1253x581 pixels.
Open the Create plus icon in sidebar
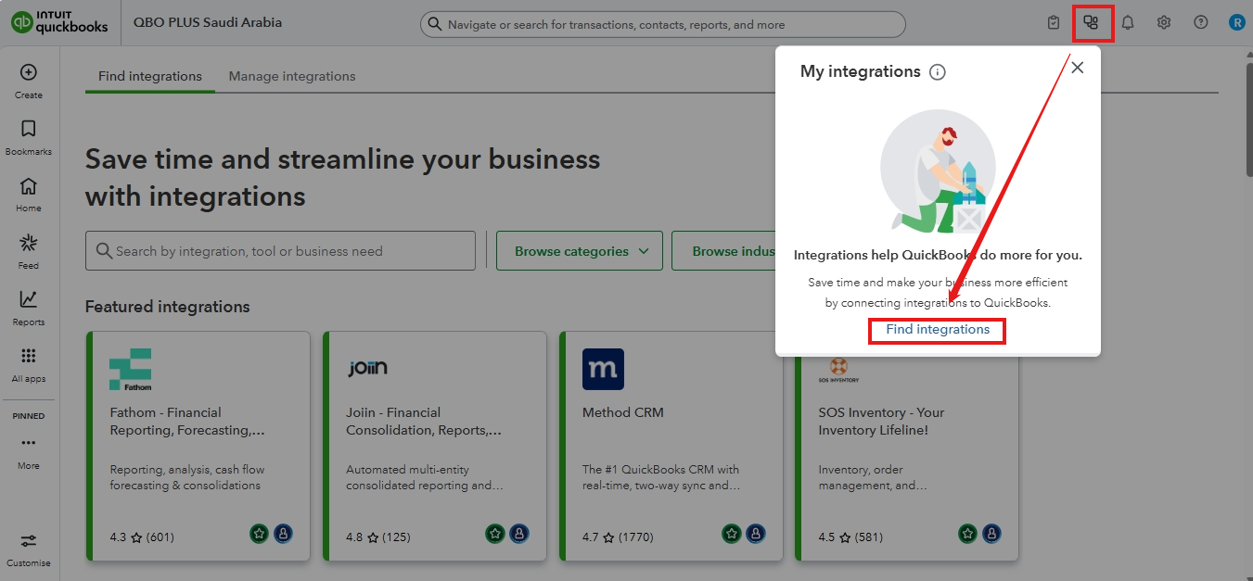click(29, 72)
